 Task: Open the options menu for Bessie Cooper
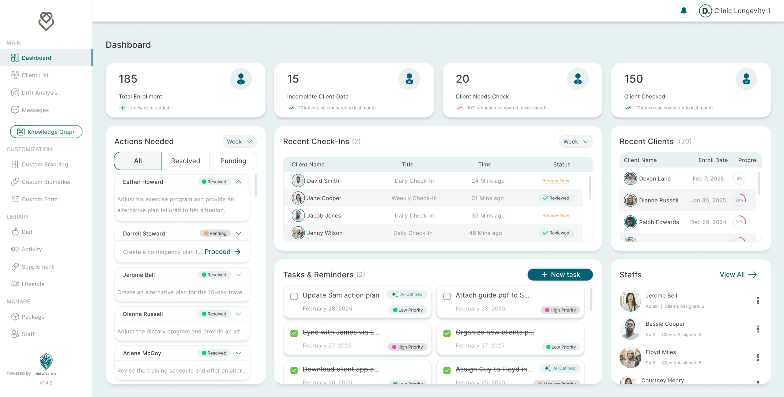click(x=758, y=329)
